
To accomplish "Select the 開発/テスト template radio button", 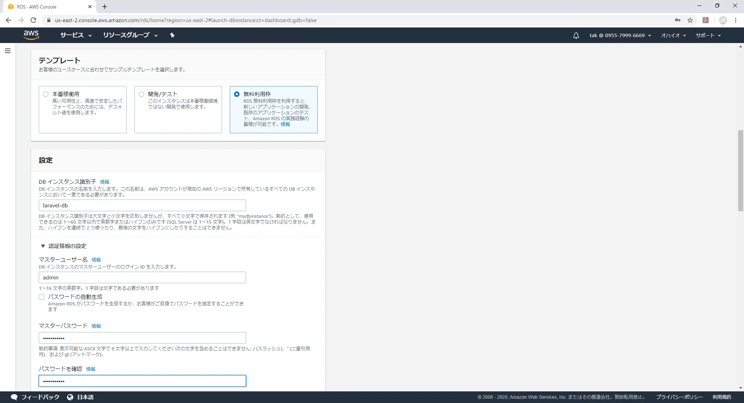I will [141, 94].
